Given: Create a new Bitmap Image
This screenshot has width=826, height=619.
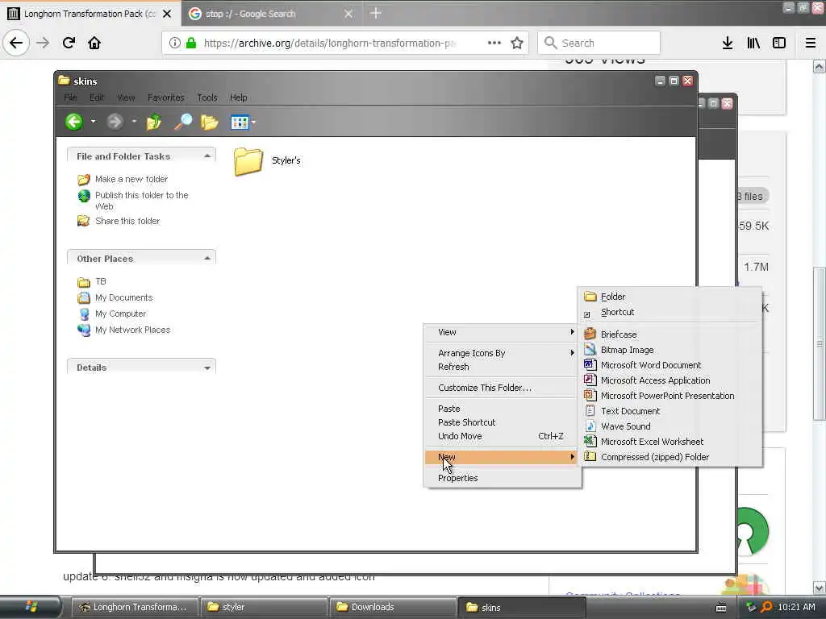Looking at the screenshot, I should pos(670,350).
